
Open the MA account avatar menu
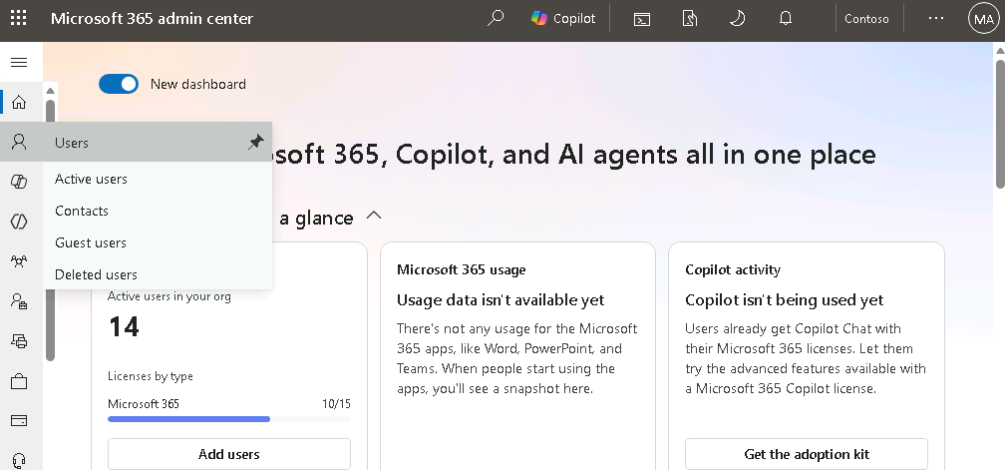[x=983, y=19]
